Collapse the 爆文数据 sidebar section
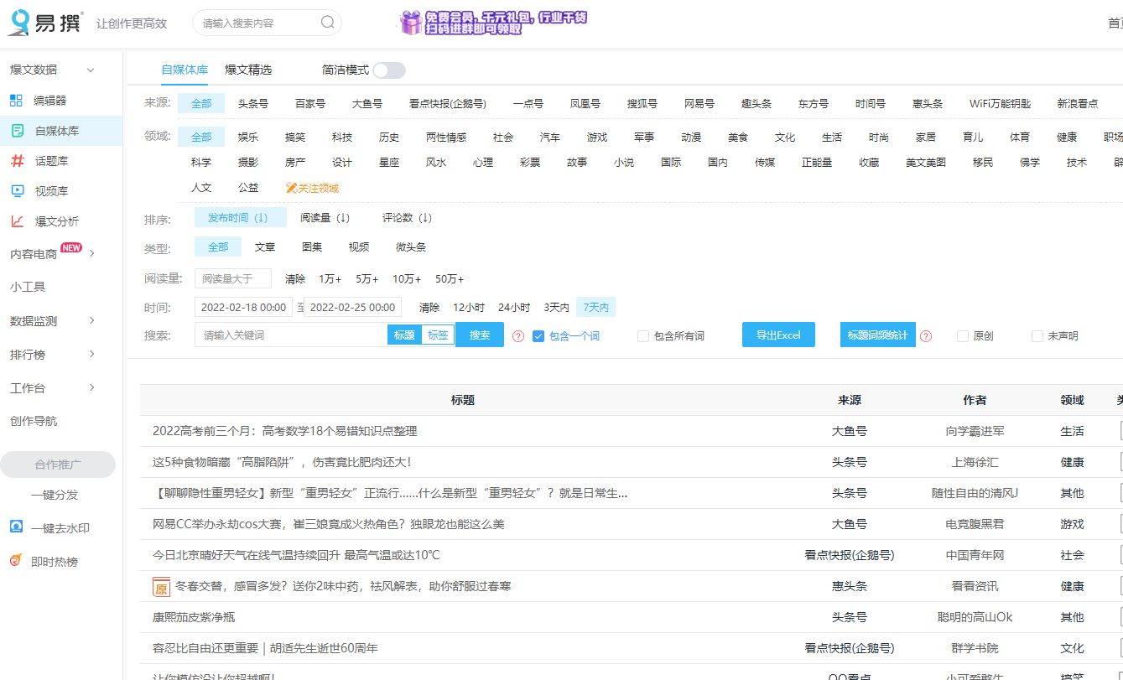 [x=90, y=70]
